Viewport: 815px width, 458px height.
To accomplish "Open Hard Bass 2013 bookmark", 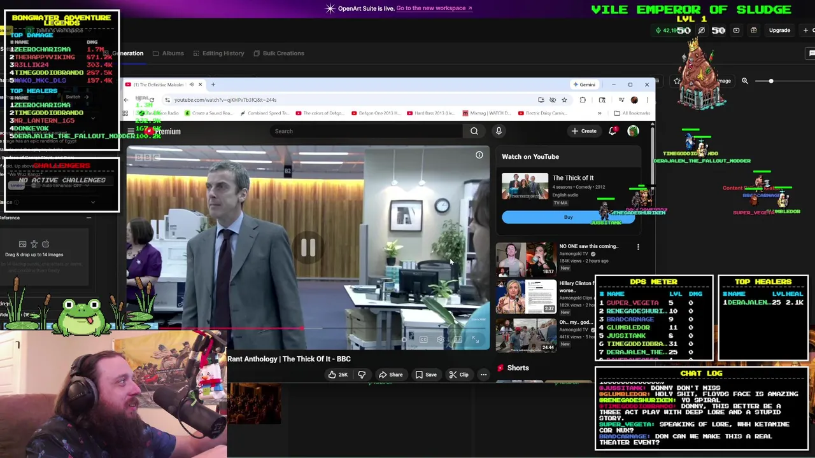I will [x=430, y=113].
